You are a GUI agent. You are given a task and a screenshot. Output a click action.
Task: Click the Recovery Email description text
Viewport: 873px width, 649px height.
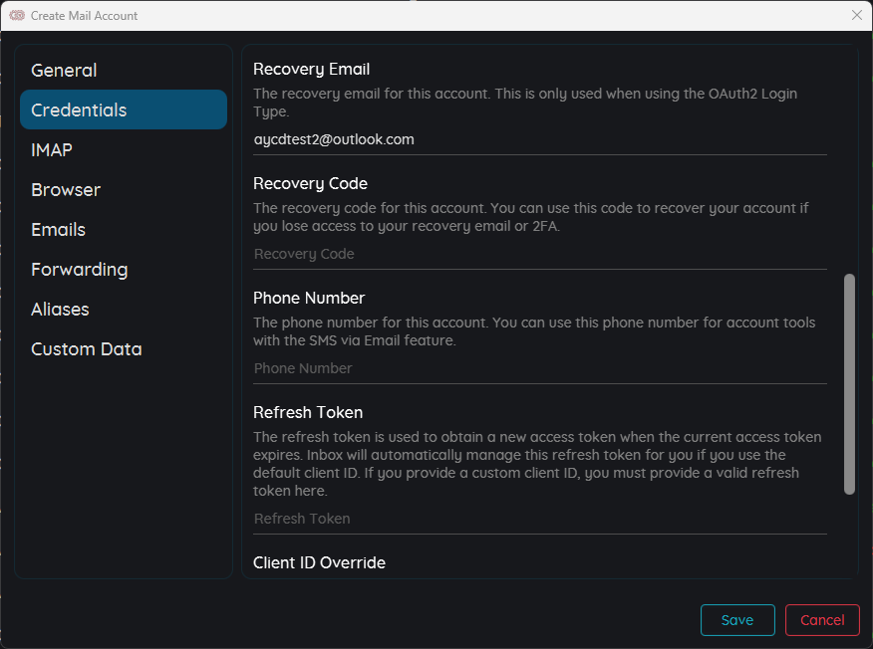(525, 103)
